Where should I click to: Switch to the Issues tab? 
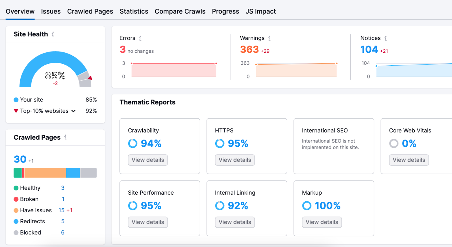pyautogui.click(x=51, y=12)
